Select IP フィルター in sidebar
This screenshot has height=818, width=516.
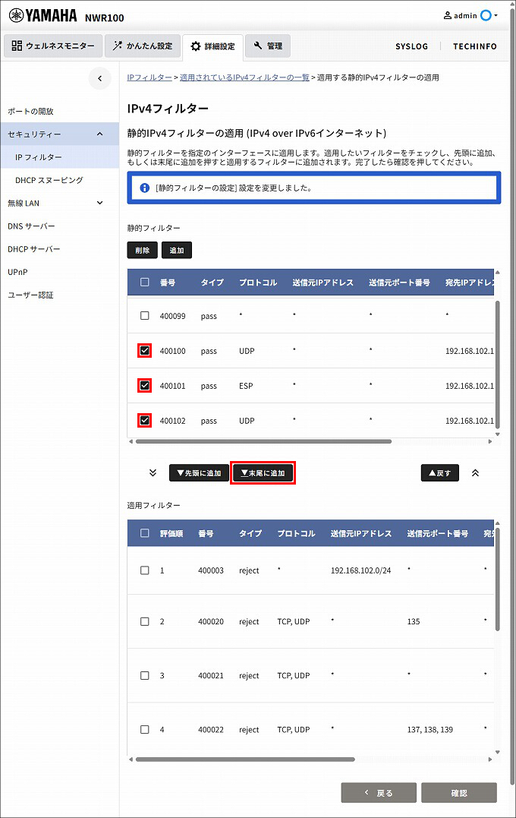60,157
